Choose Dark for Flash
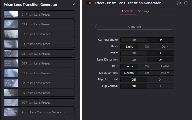Screen dimensions: 192x120 (x=165, y=47)
